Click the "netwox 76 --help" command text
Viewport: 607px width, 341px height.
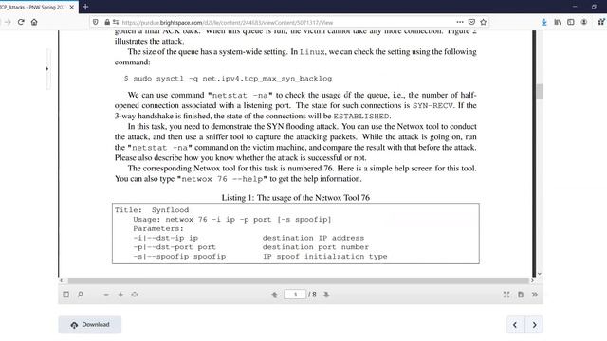tap(222, 179)
